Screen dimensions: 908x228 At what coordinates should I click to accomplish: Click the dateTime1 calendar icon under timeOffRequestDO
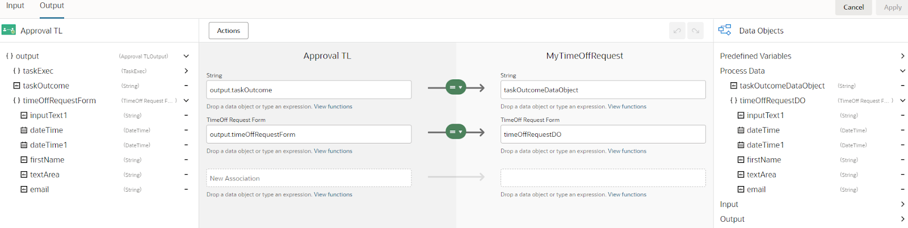741,145
